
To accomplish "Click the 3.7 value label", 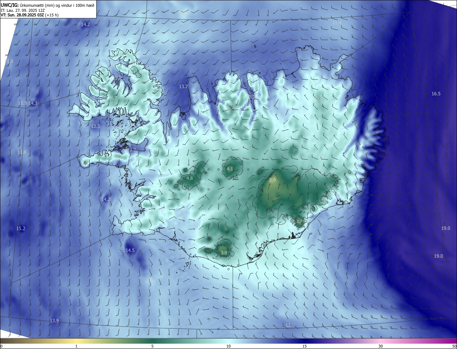I will [x=299, y=222].
